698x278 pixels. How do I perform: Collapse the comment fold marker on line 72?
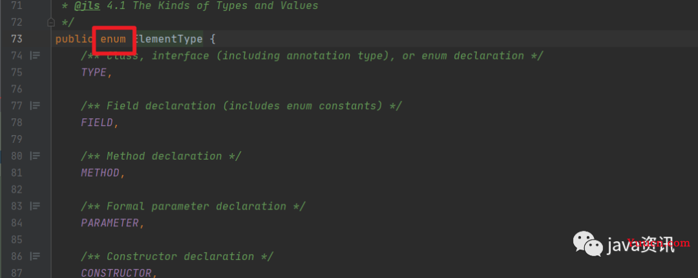pos(51,22)
